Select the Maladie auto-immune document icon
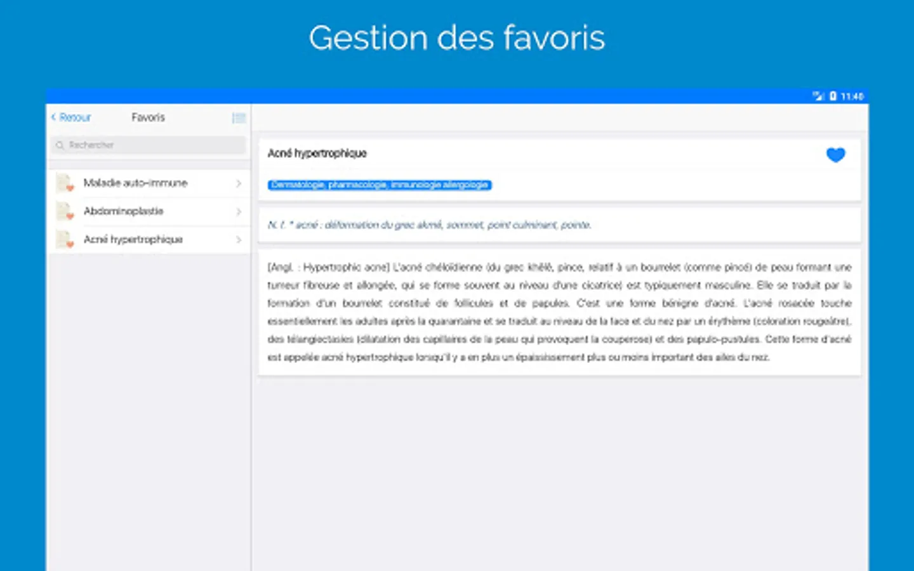914x571 pixels. click(x=65, y=183)
